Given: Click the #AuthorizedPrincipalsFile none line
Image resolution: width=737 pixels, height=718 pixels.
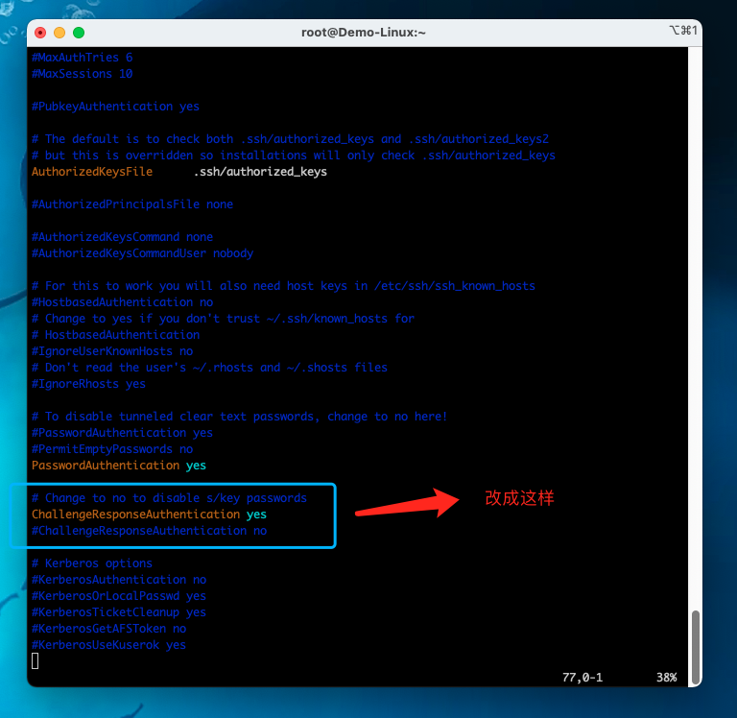Looking at the screenshot, I should click(132, 204).
